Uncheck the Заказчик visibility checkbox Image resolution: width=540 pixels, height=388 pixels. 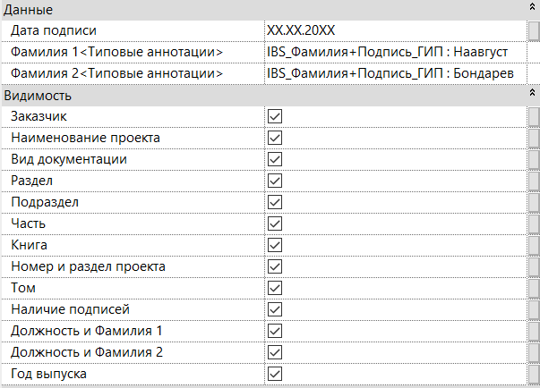tap(275, 116)
